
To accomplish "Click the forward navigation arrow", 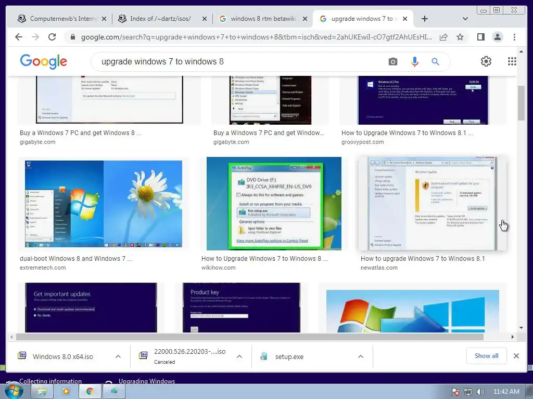I will pyautogui.click(x=35, y=37).
